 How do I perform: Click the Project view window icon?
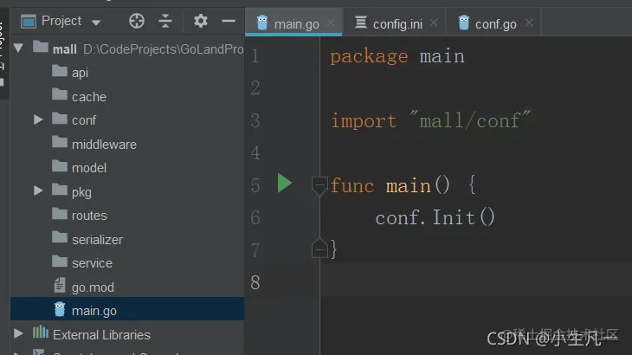(29, 22)
